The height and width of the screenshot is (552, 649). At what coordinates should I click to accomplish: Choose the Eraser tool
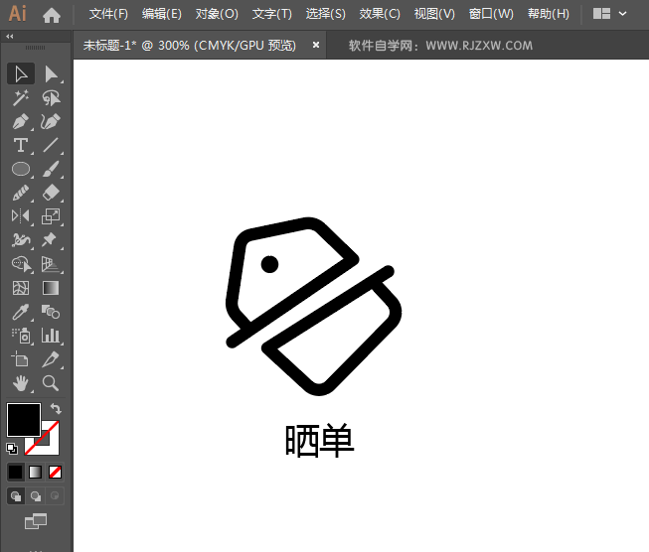(52, 193)
